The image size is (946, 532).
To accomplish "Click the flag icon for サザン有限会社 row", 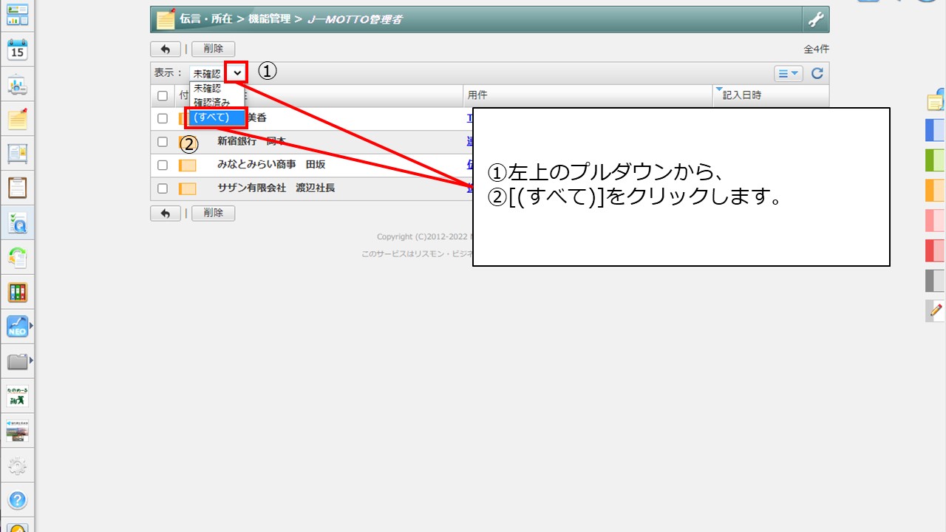I will (x=188, y=188).
